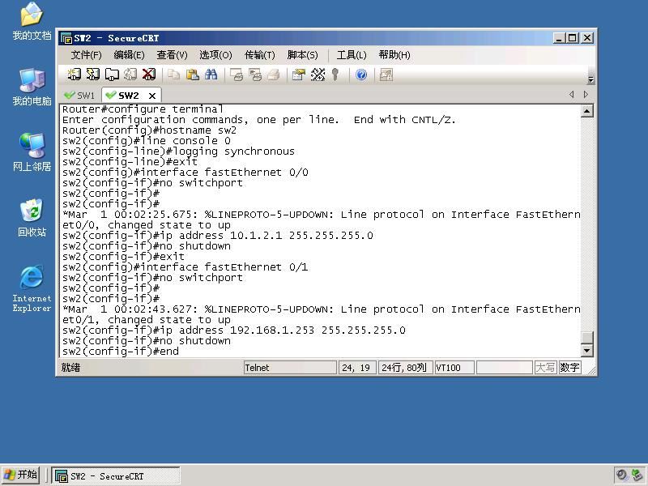Click the Quick Connect lightning icon
This screenshot has height=486, width=648.
coord(92,75)
